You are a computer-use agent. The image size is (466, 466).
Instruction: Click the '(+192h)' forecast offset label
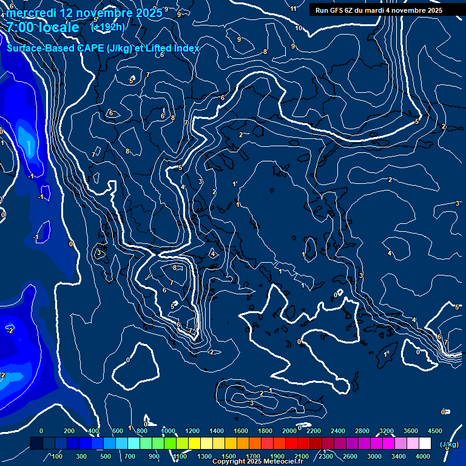[x=107, y=27]
